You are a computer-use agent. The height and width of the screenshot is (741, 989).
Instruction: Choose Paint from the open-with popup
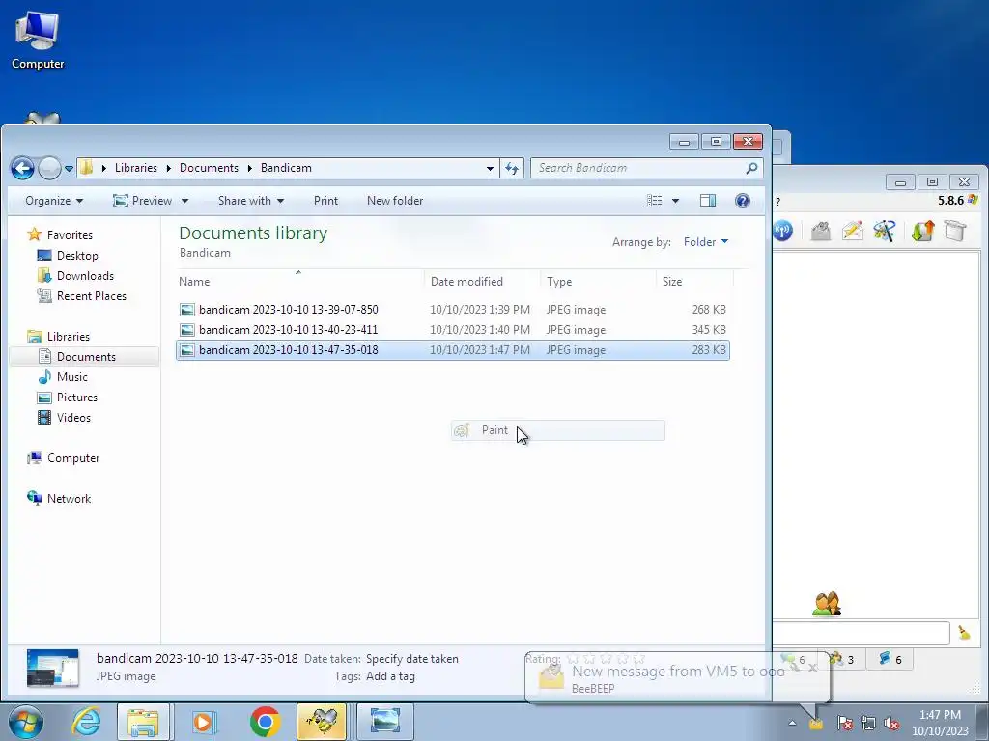click(558, 430)
